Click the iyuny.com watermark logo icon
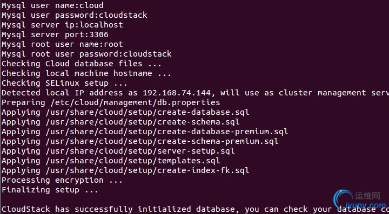389x214 pixels. click(343, 199)
